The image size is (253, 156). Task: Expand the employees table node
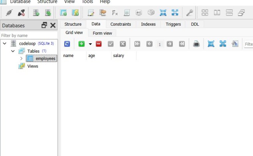pos(21,58)
